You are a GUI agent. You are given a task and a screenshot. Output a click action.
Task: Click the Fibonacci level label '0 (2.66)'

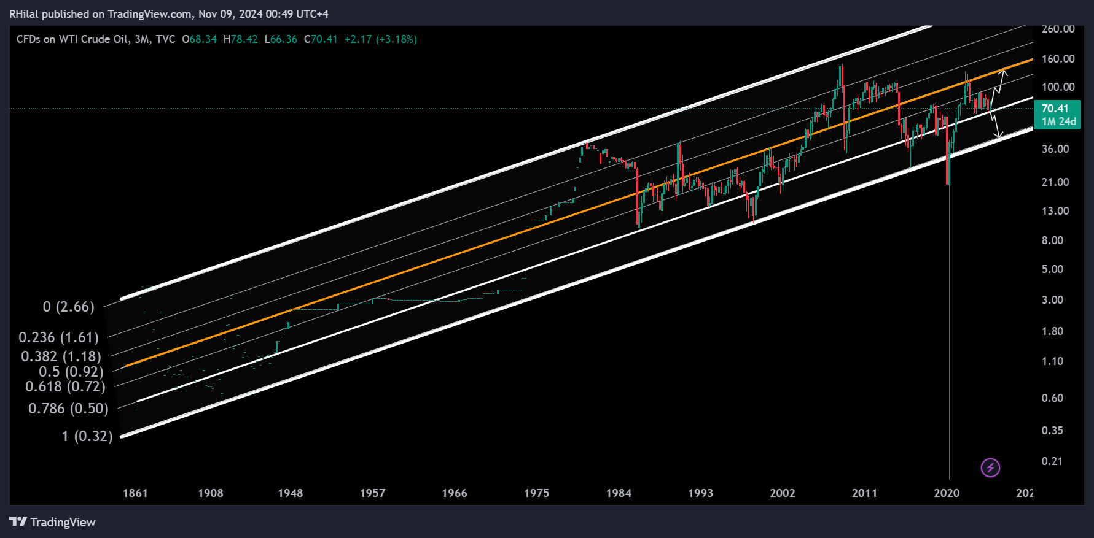coord(69,307)
